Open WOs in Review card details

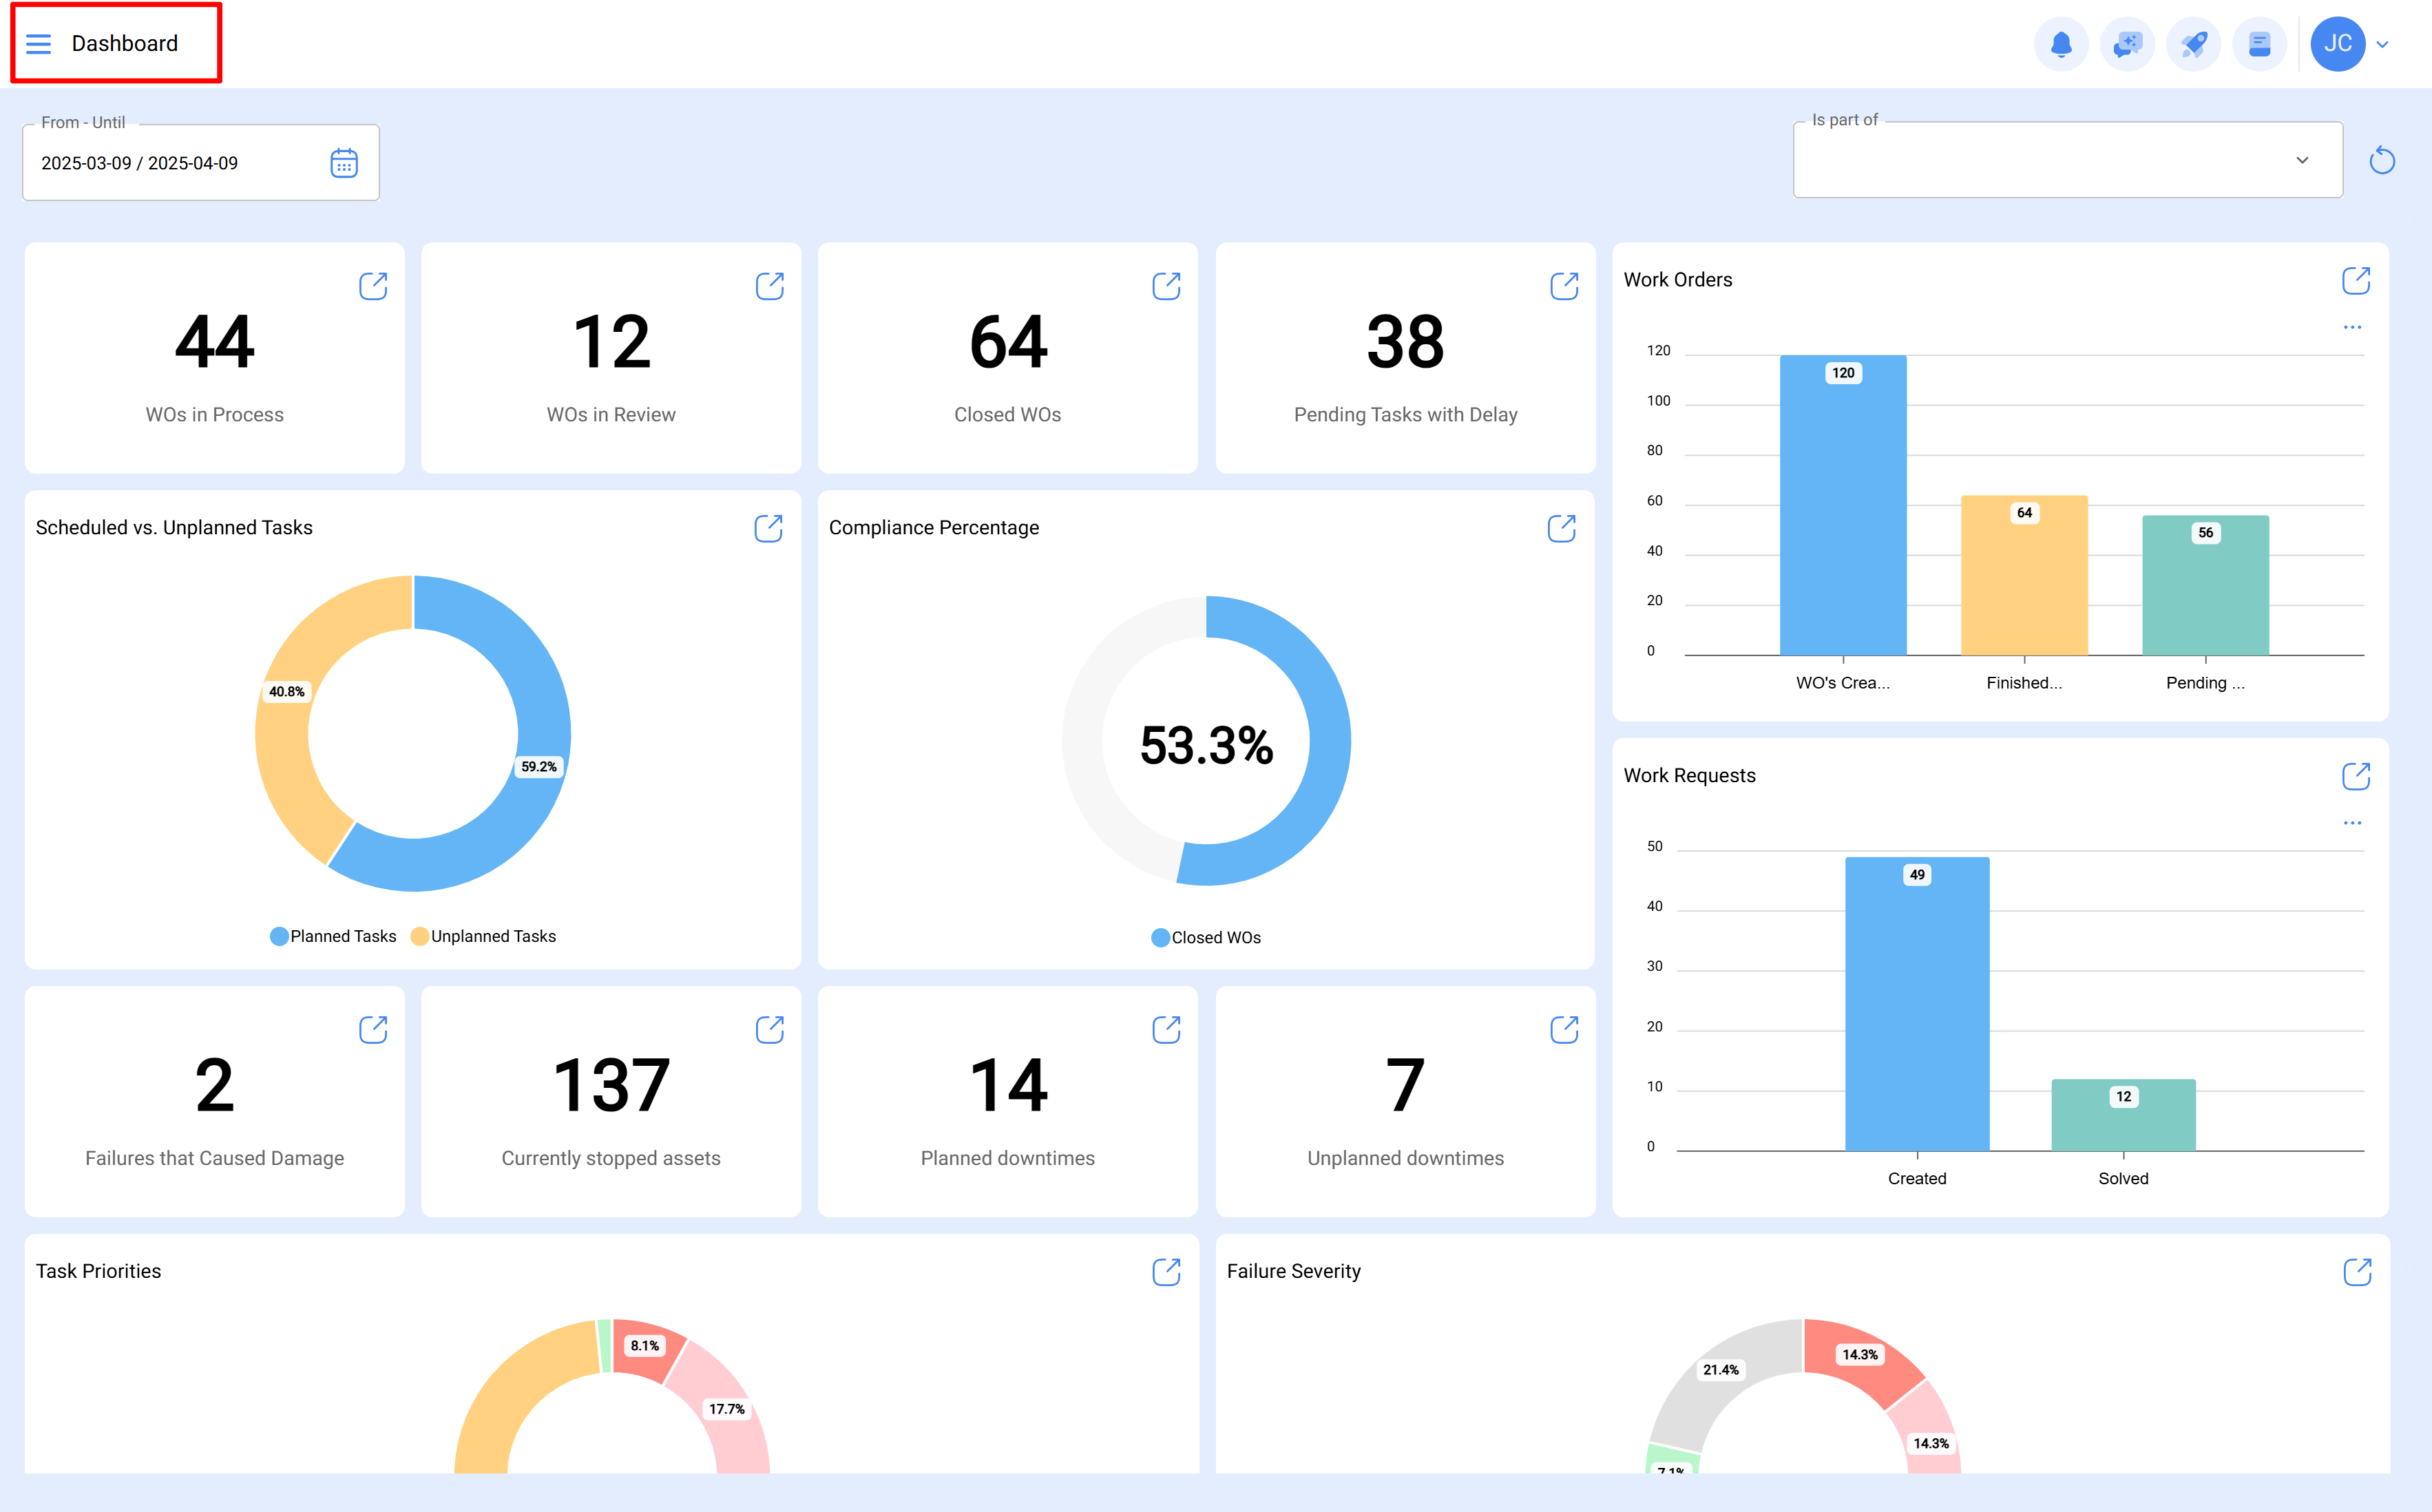click(x=770, y=286)
